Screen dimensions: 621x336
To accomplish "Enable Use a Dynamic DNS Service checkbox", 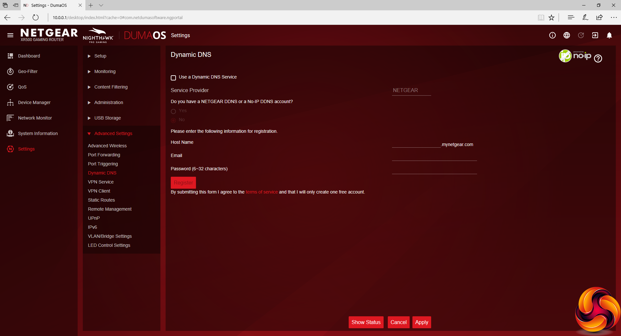I will (173, 78).
